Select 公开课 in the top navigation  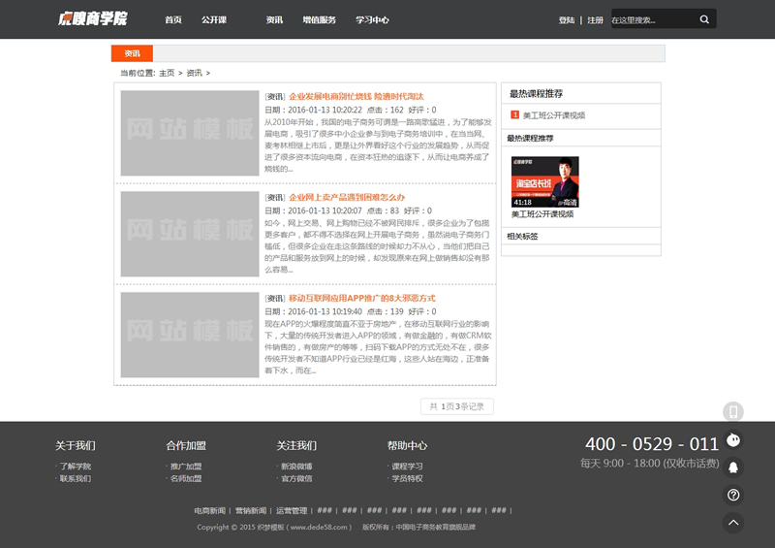tap(214, 19)
